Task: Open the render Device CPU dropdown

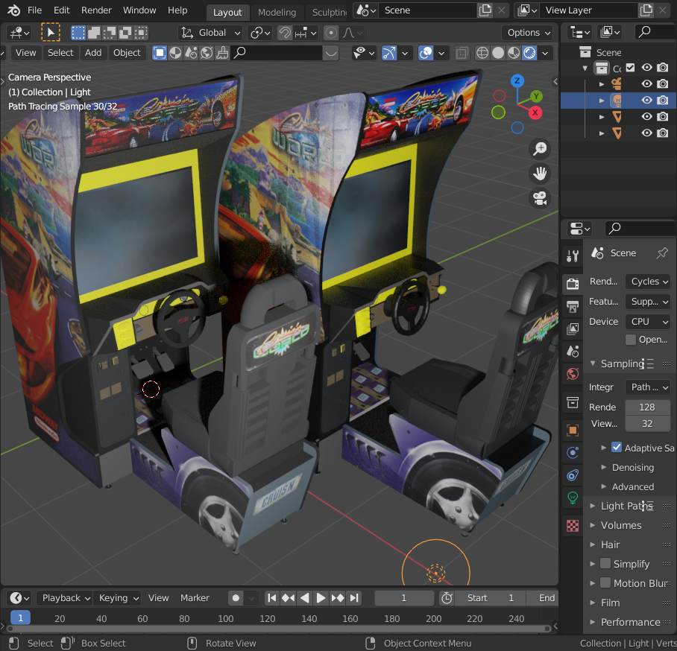Action: pos(647,321)
